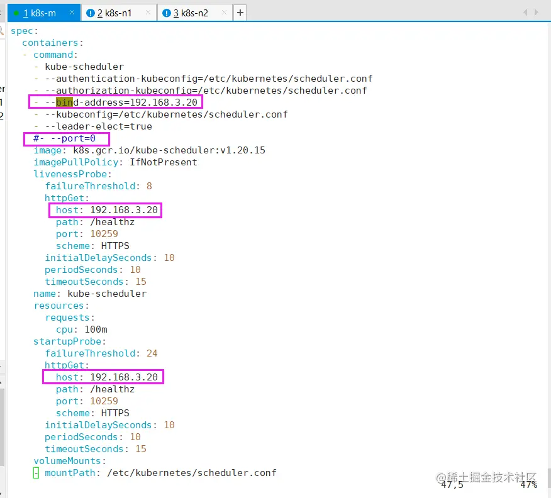
Task: Click the --leader-elect=true line
Action: 93,126
